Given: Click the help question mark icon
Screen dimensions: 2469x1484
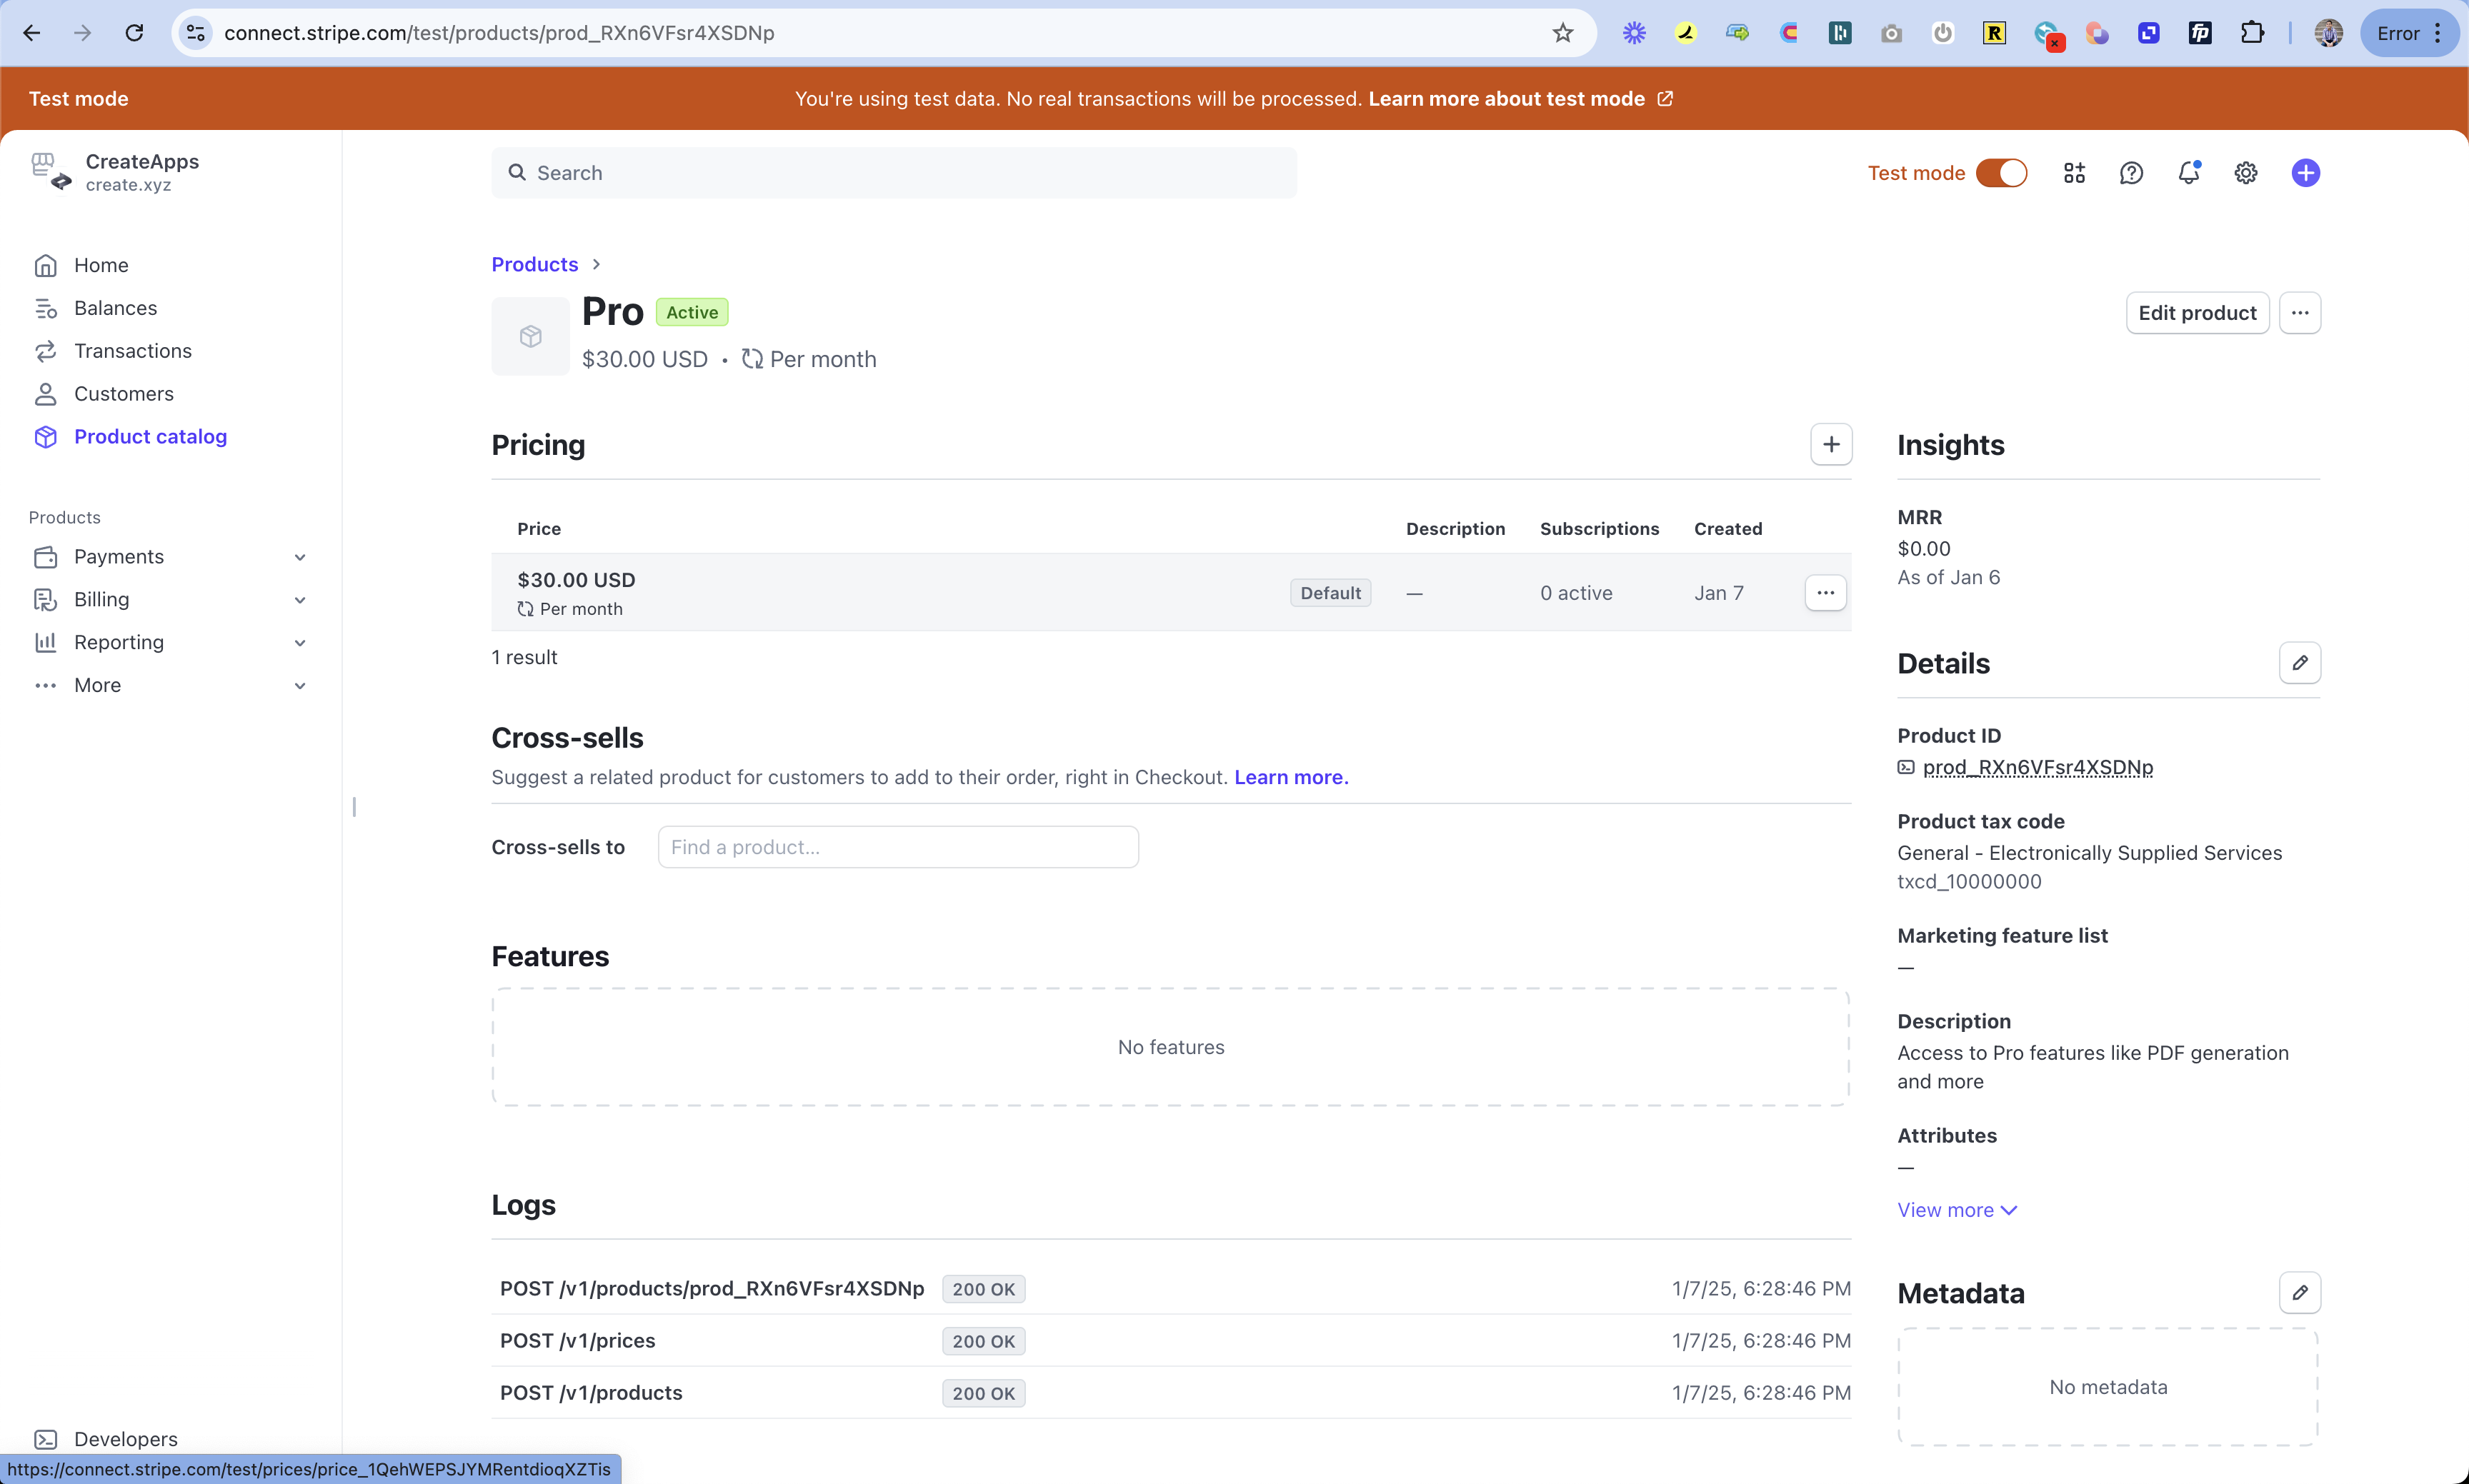Looking at the screenshot, I should coord(2131,173).
